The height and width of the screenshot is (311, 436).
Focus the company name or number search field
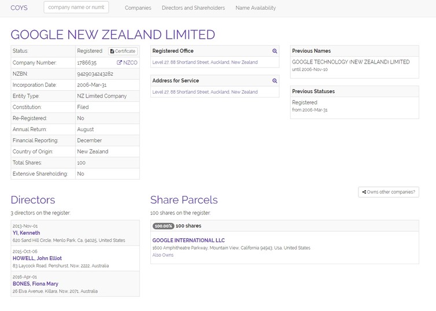pos(76,8)
